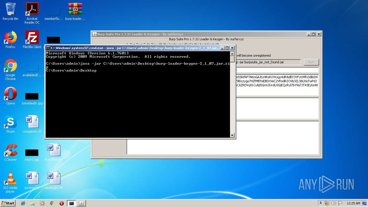Open Internet Explorer from taskbar

click(x=23, y=203)
